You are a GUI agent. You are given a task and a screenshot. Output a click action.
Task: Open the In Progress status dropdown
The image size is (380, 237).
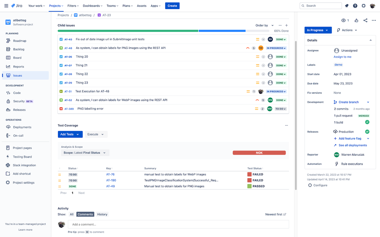coord(318,30)
